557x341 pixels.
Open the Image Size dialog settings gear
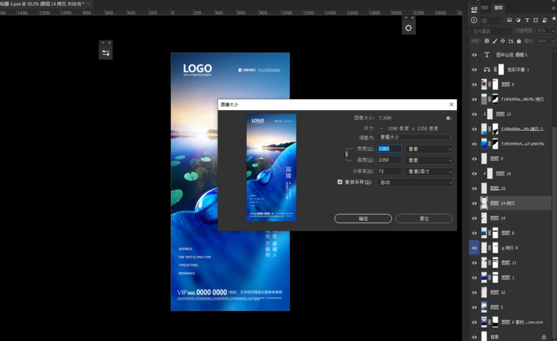pos(448,118)
